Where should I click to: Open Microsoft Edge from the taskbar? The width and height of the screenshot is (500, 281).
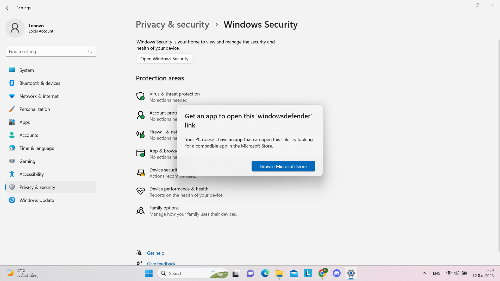point(265,273)
